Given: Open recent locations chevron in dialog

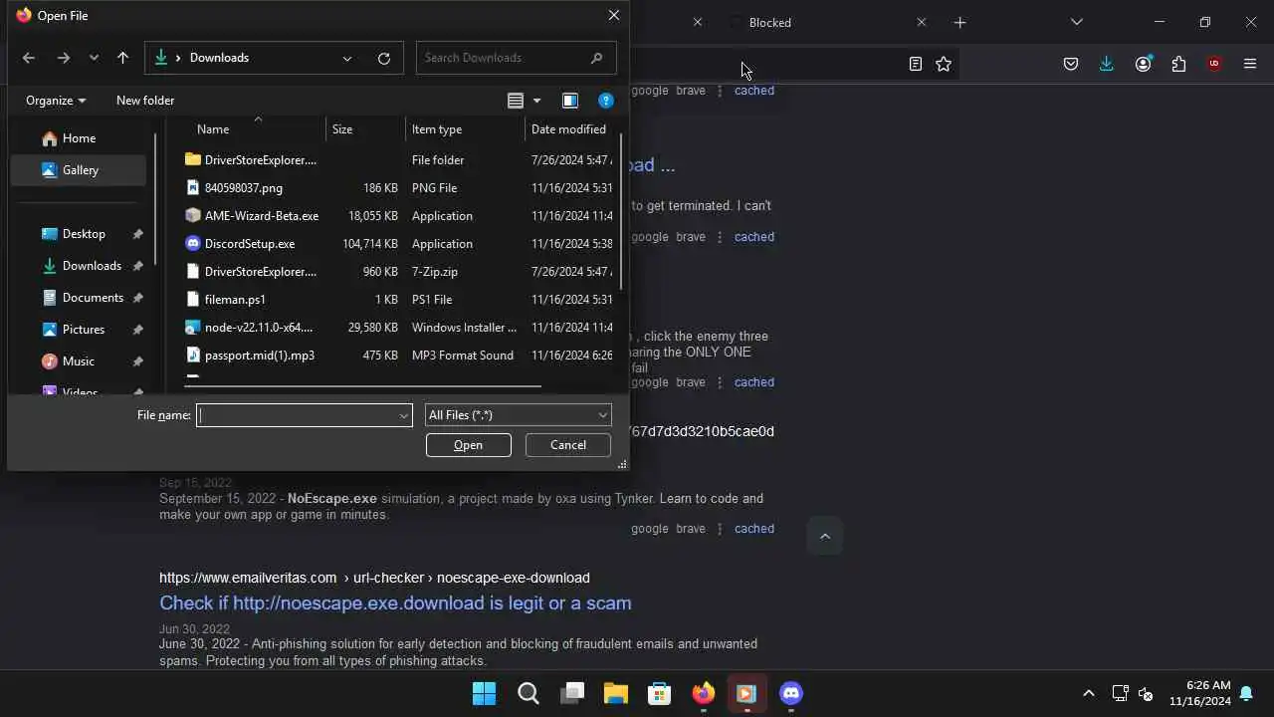Looking at the screenshot, I should pyautogui.click(x=94, y=58).
